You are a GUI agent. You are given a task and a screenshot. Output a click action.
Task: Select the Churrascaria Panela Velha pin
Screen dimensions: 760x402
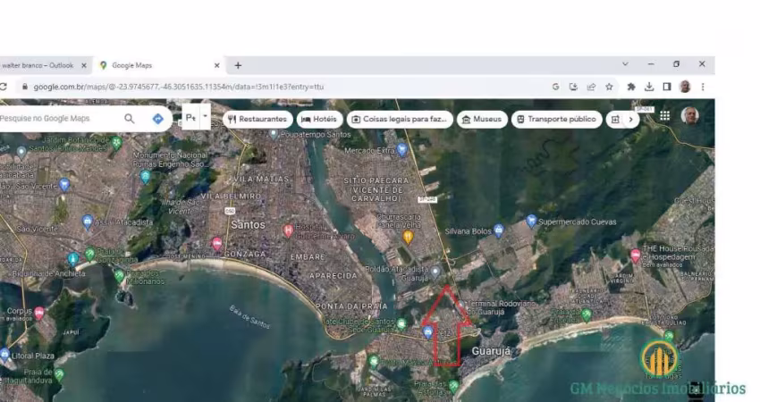tap(408, 237)
